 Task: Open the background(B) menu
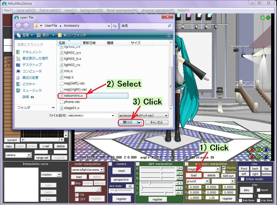click(x=92, y=10)
